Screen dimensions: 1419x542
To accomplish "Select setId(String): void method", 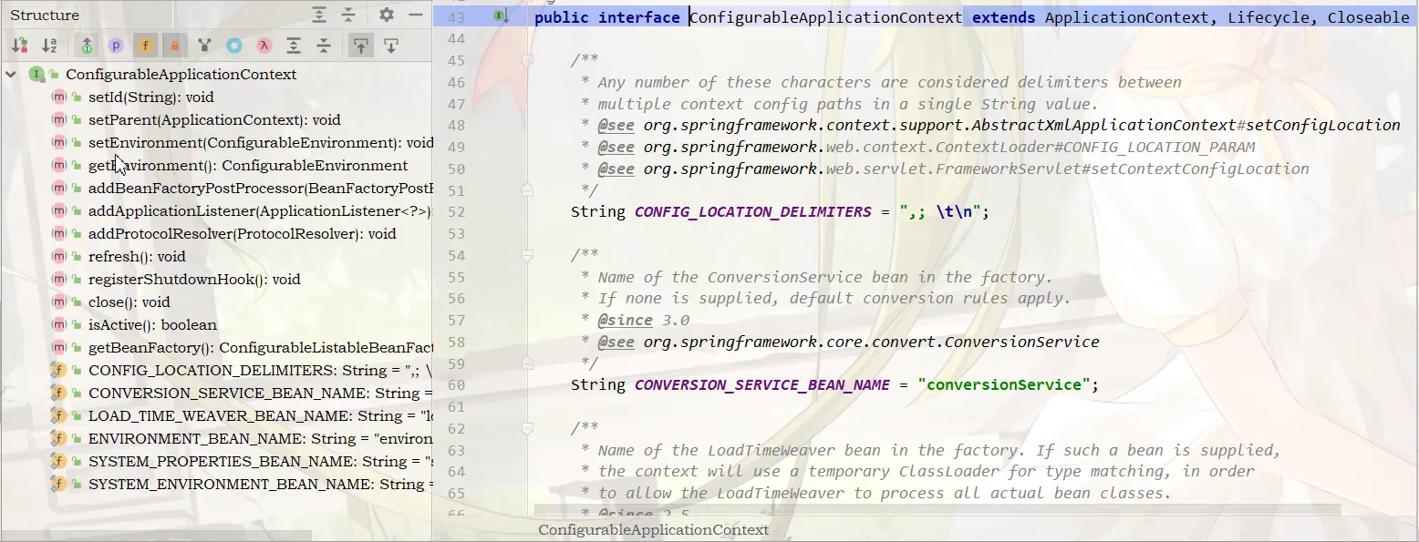I will tap(151, 97).
